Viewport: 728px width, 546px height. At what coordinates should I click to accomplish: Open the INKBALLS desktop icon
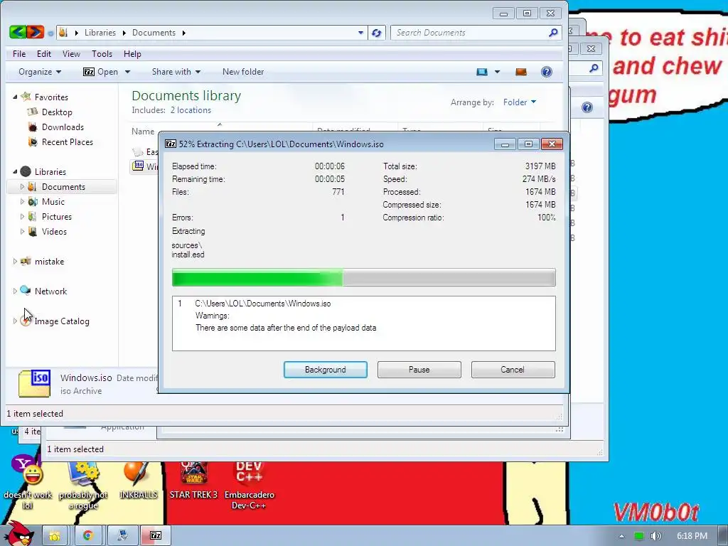point(138,481)
